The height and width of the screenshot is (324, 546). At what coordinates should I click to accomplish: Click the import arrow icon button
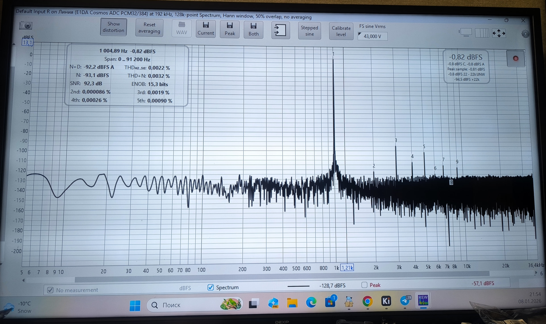click(280, 30)
